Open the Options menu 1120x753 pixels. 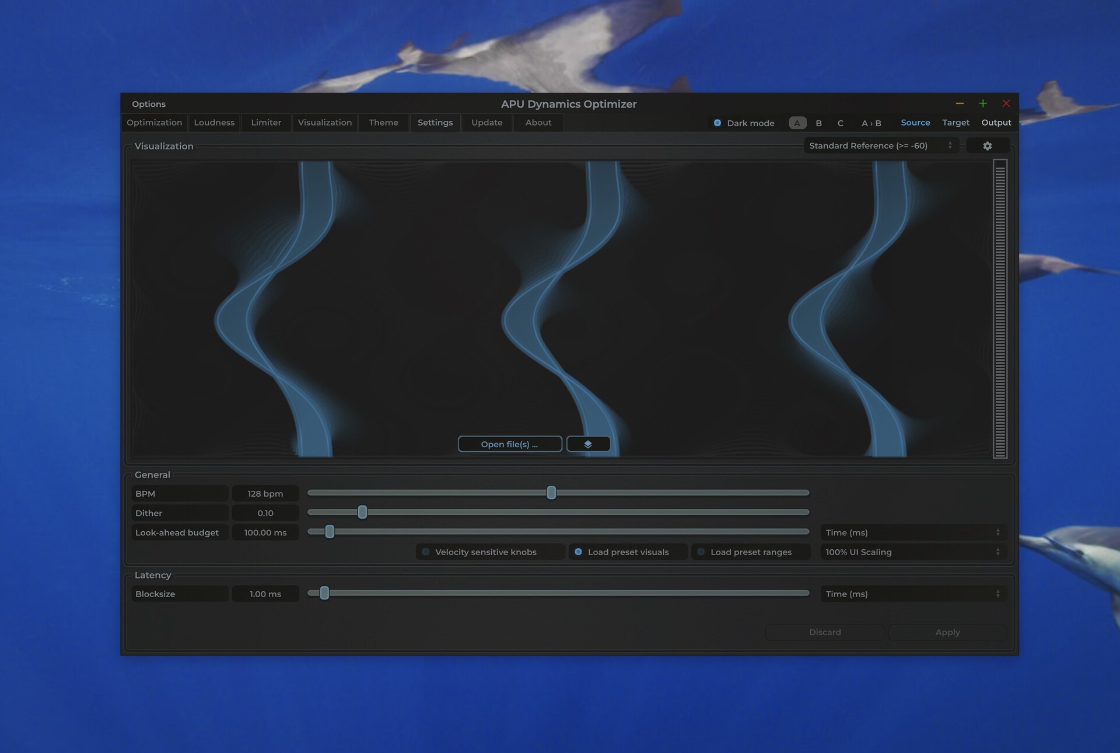pos(149,104)
